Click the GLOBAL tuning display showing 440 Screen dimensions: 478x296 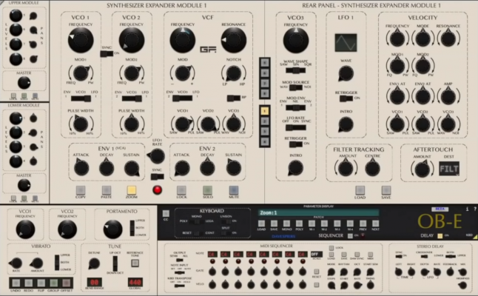tap(135, 282)
